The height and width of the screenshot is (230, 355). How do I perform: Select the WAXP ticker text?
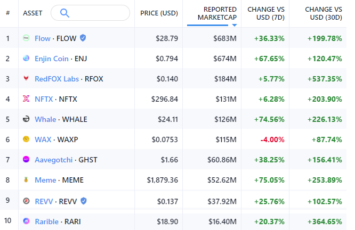(x=68, y=139)
